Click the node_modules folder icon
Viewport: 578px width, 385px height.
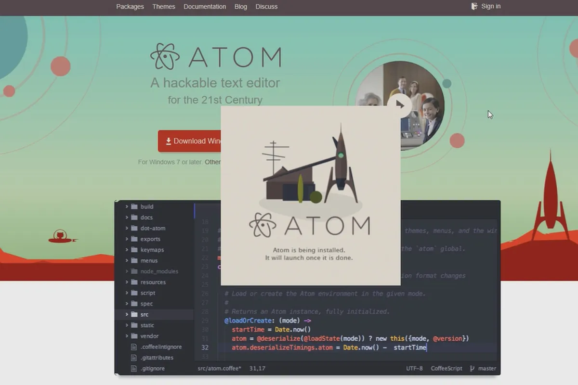pyautogui.click(x=134, y=271)
